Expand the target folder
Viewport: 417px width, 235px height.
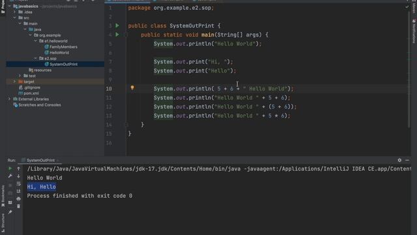(x=14, y=82)
